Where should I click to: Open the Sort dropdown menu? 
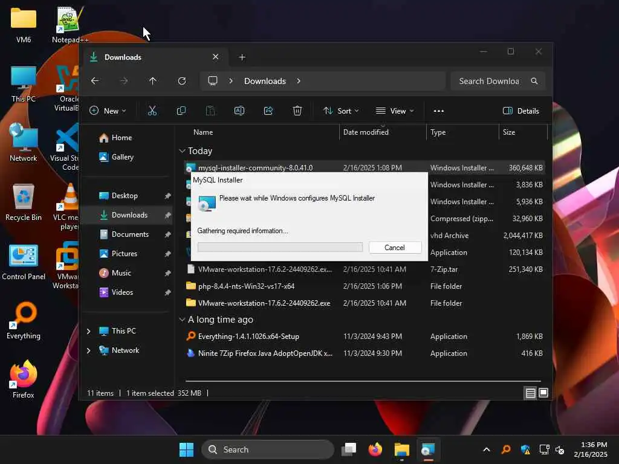pyautogui.click(x=341, y=111)
